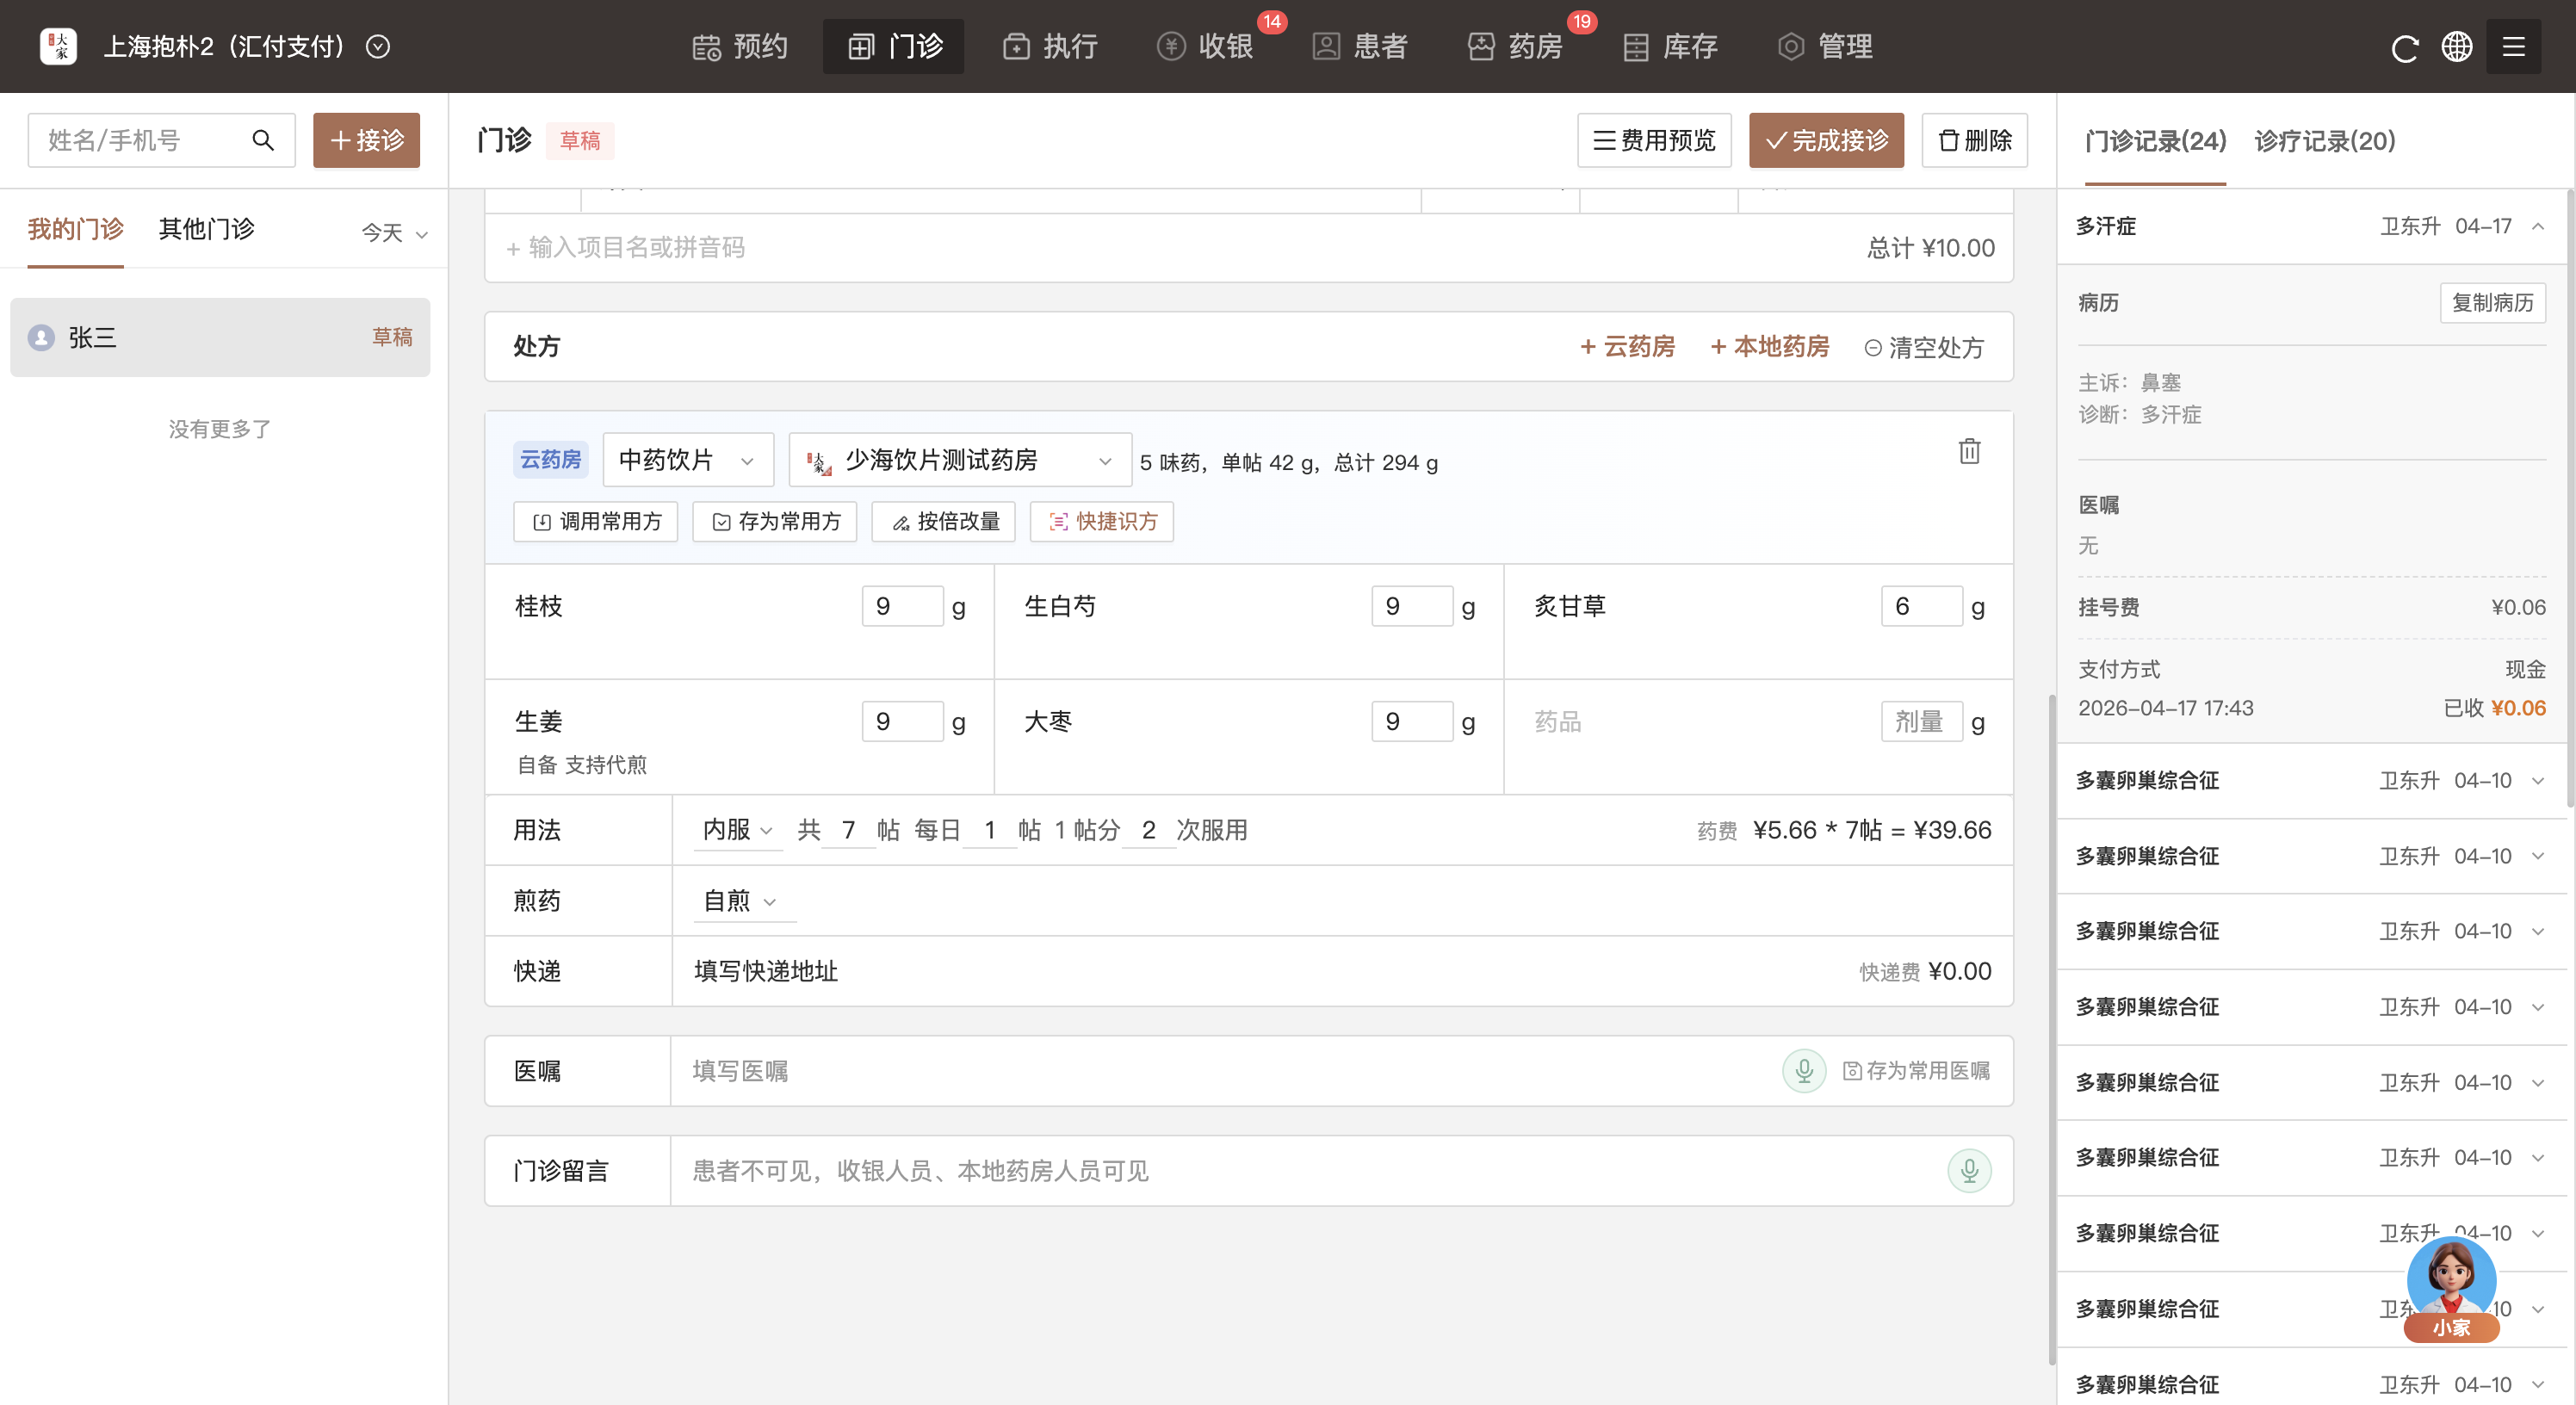Image resolution: width=2576 pixels, height=1405 pixels.
Task: Click the microphone icon in 门诊留言 row
Action: click(1968, 1170)
